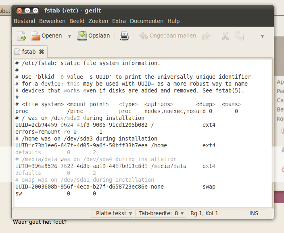This screenshot has height=233, width=284.
Task: Click the UUID=2003608b swap entry
Action: [x=115, y=187]
